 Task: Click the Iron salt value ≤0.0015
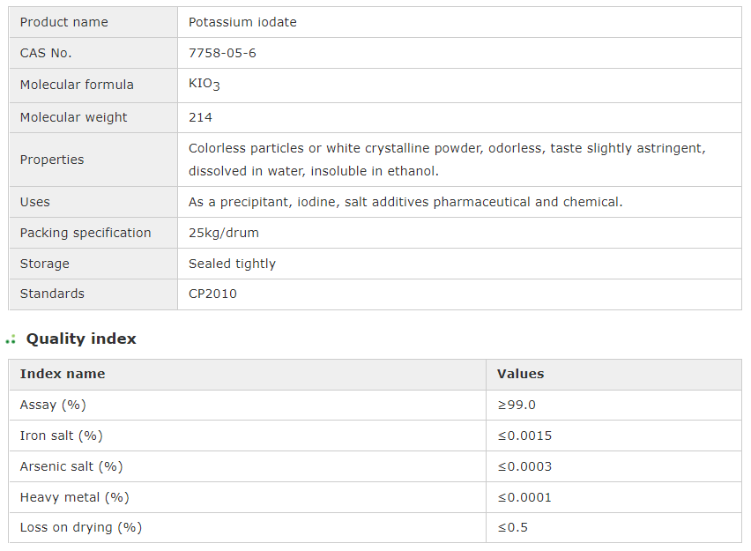pyautogui.click(x=524, y=436)
